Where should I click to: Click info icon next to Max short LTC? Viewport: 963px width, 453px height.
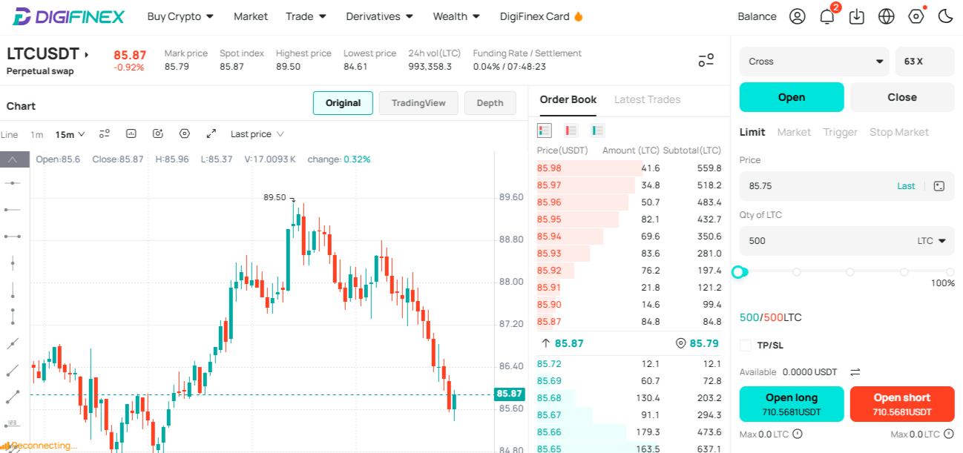949,434
